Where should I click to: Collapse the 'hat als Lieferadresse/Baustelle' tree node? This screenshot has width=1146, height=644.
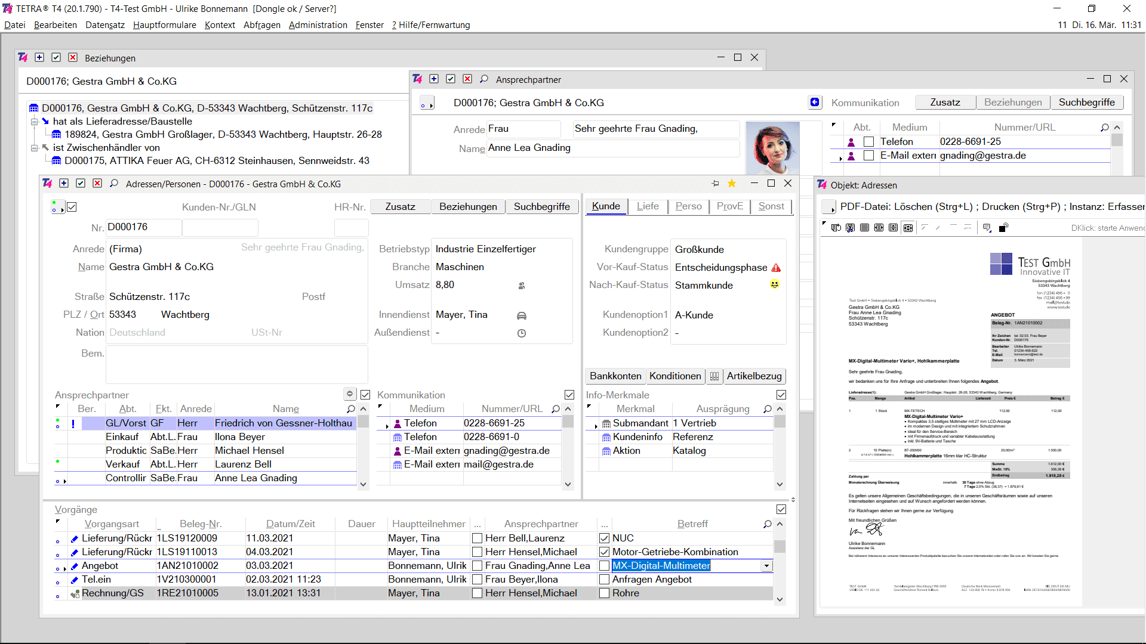tap(35, 122)
